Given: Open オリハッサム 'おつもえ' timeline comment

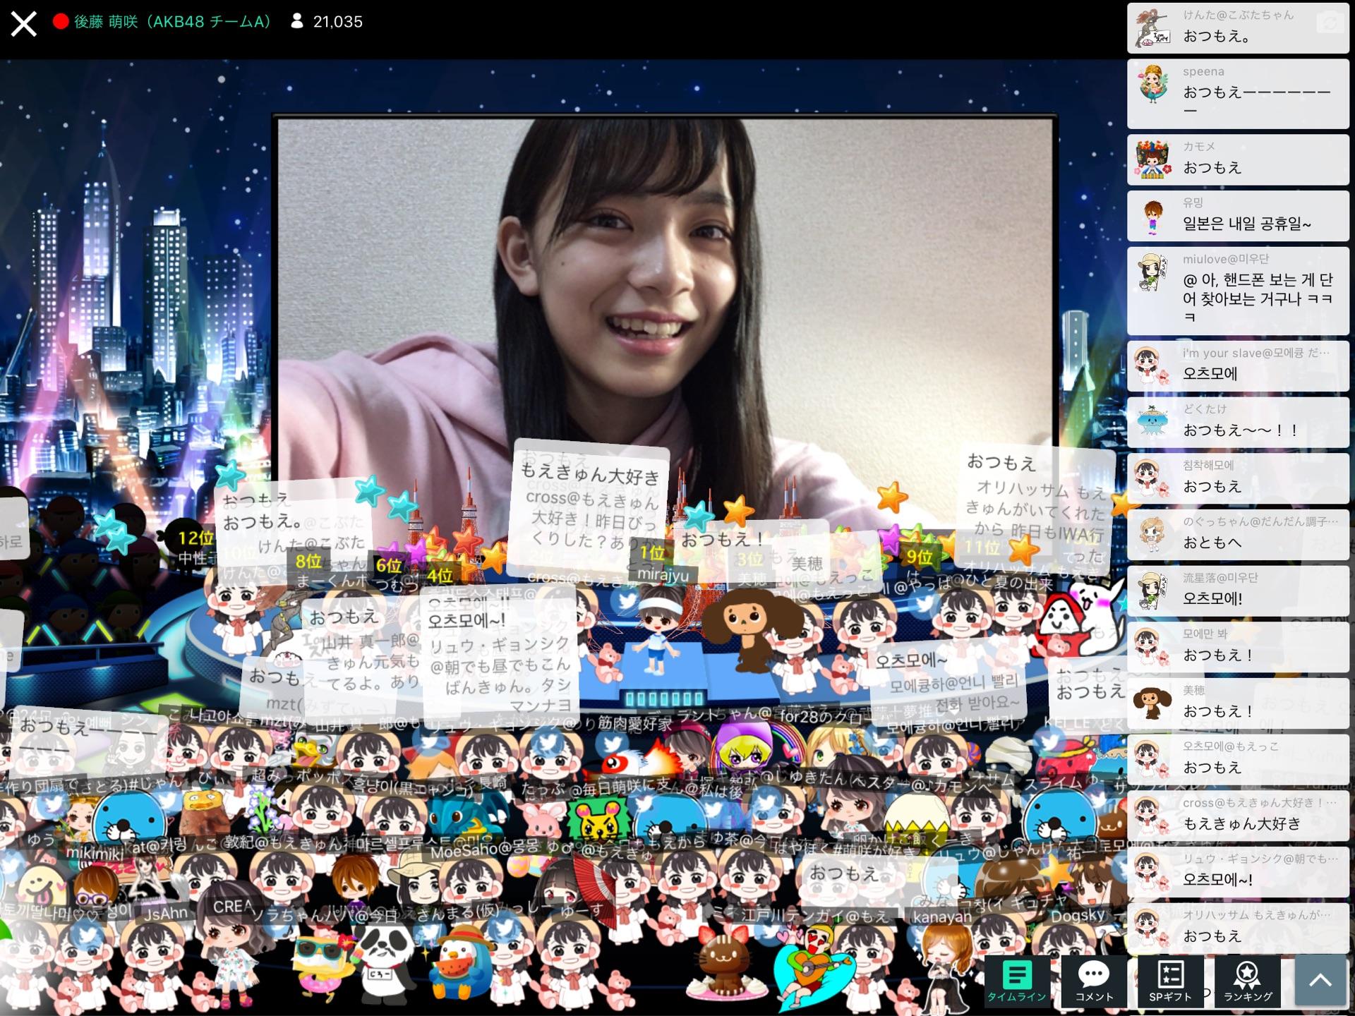Looking at the screenshot, I should tap(1238, 928).
